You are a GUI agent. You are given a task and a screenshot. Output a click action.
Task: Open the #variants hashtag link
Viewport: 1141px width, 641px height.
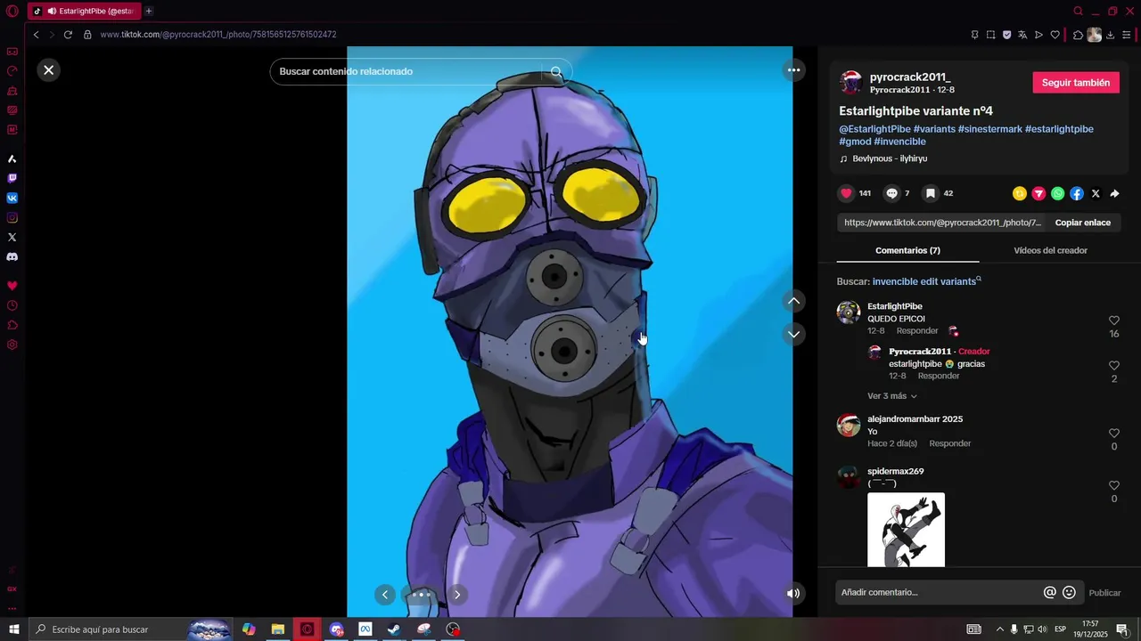tap(933, 129)
